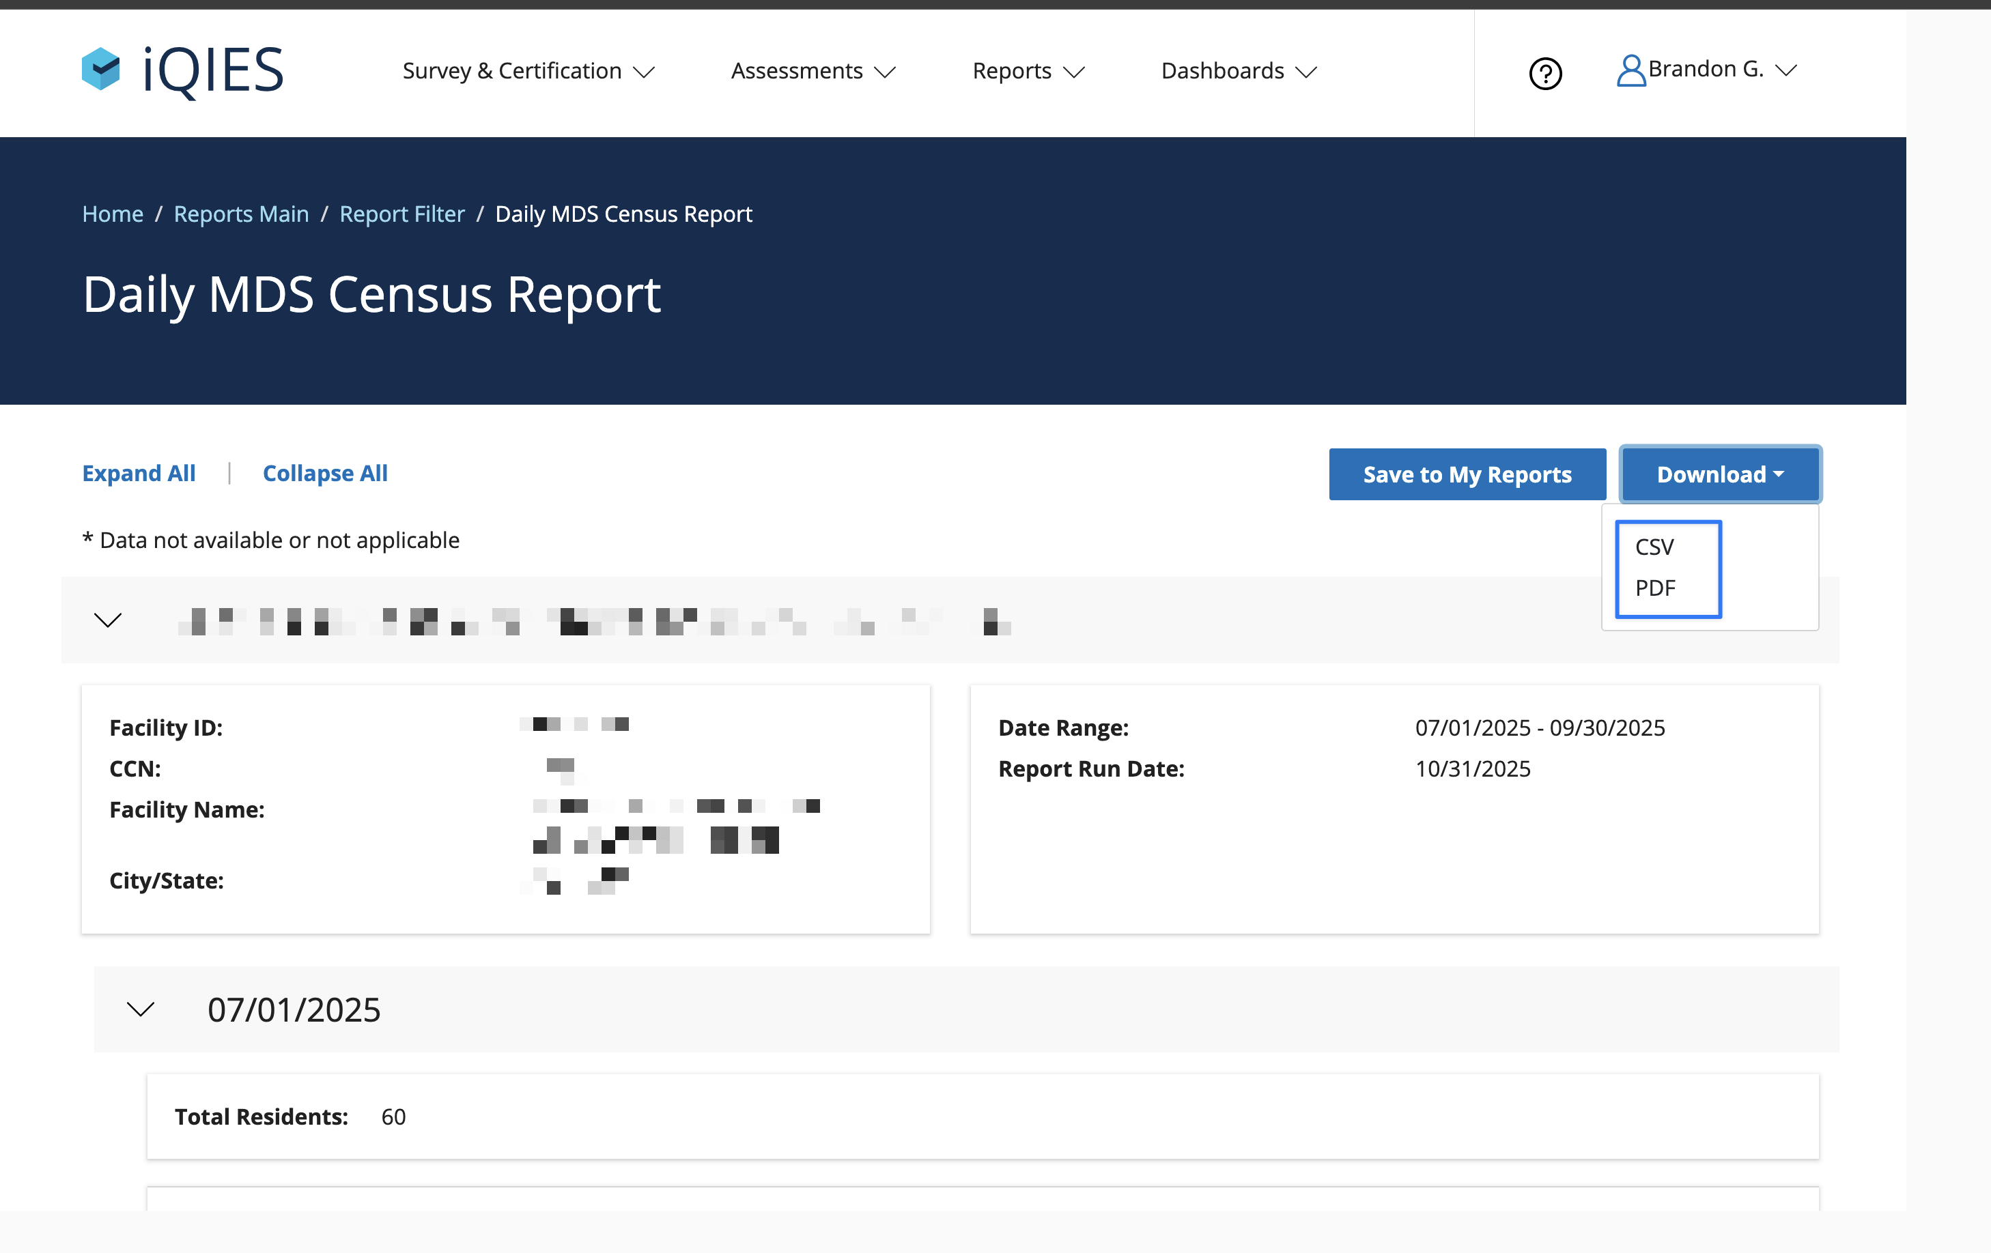Collapse the 07/01/2025 section chevron
1991x1253 pixels.
pos(141,1009)
